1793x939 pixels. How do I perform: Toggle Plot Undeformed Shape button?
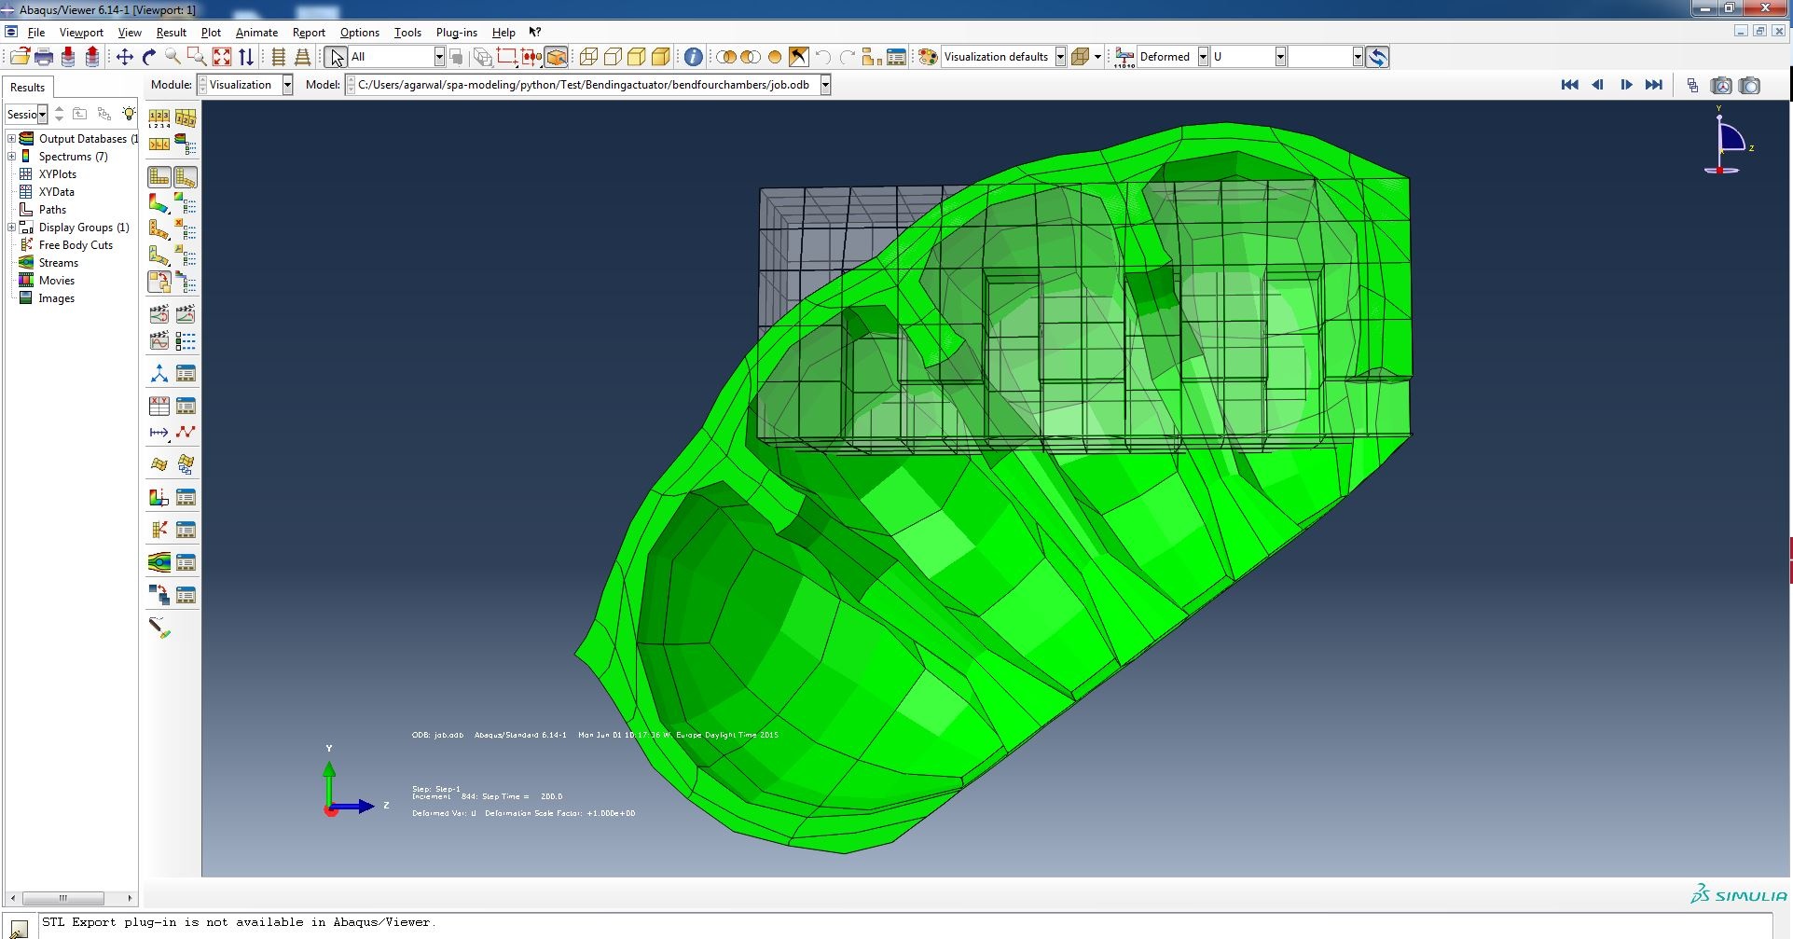click(x=159, y=176)
